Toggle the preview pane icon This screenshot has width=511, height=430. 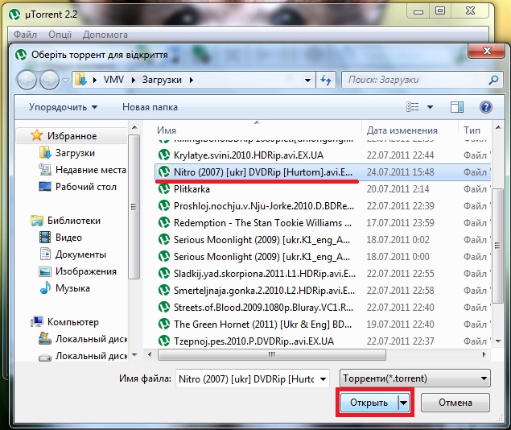457,107
